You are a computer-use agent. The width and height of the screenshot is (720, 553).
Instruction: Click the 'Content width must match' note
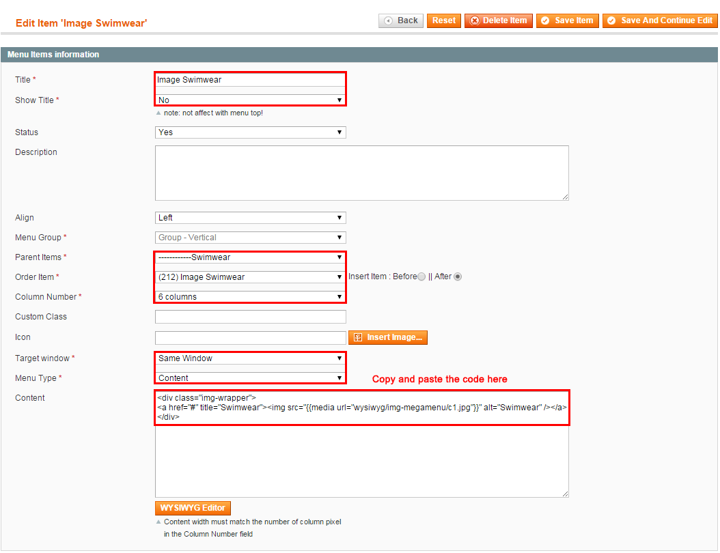[252, 528]
